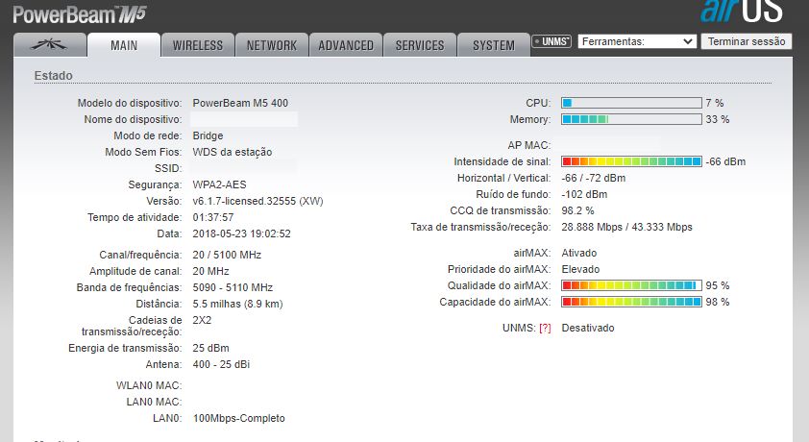809x442 pixels.
Task: Click the Qualidade do airMAX bar
Action: 631,285
